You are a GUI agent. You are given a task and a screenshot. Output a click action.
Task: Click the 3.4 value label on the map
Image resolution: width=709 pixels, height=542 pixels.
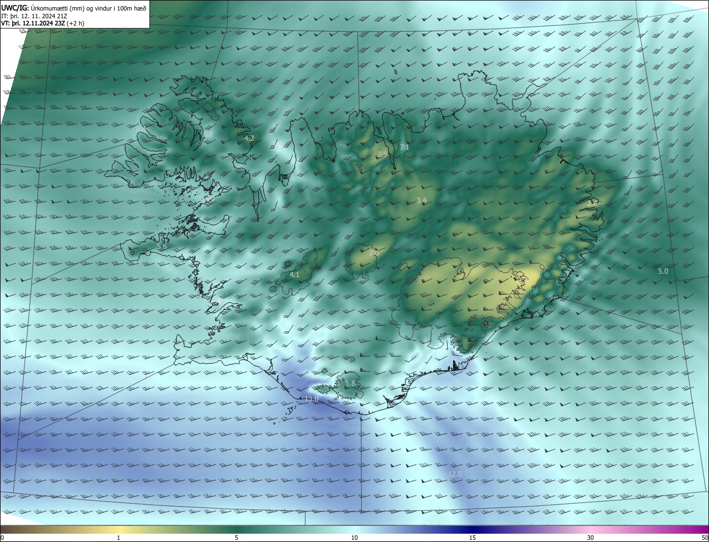(421, 200)
